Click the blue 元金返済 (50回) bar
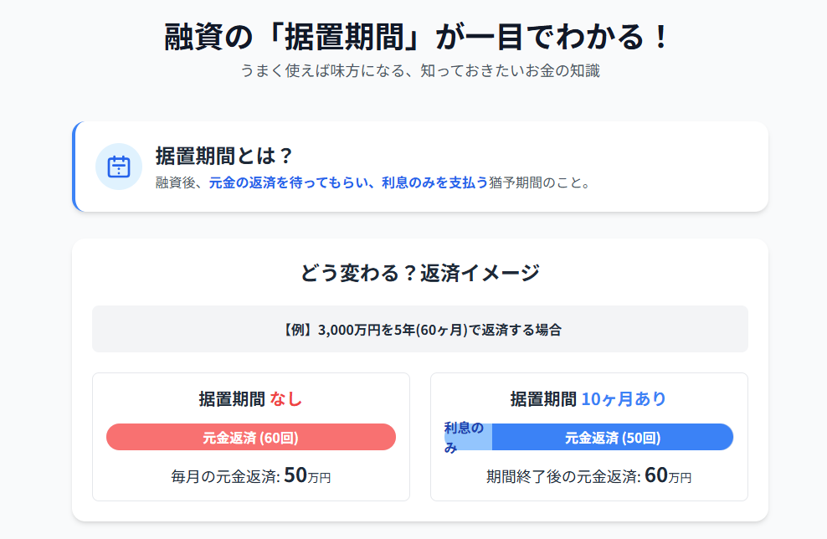The height and width of the screenshot is (539, 827). (613, 437)
